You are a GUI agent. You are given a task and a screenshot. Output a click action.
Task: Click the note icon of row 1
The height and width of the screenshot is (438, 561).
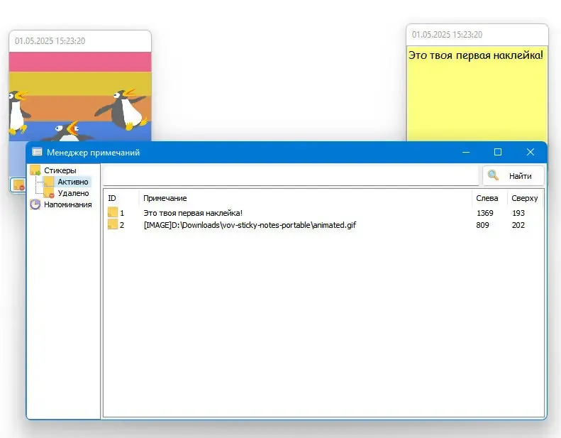tap(113, 212)
